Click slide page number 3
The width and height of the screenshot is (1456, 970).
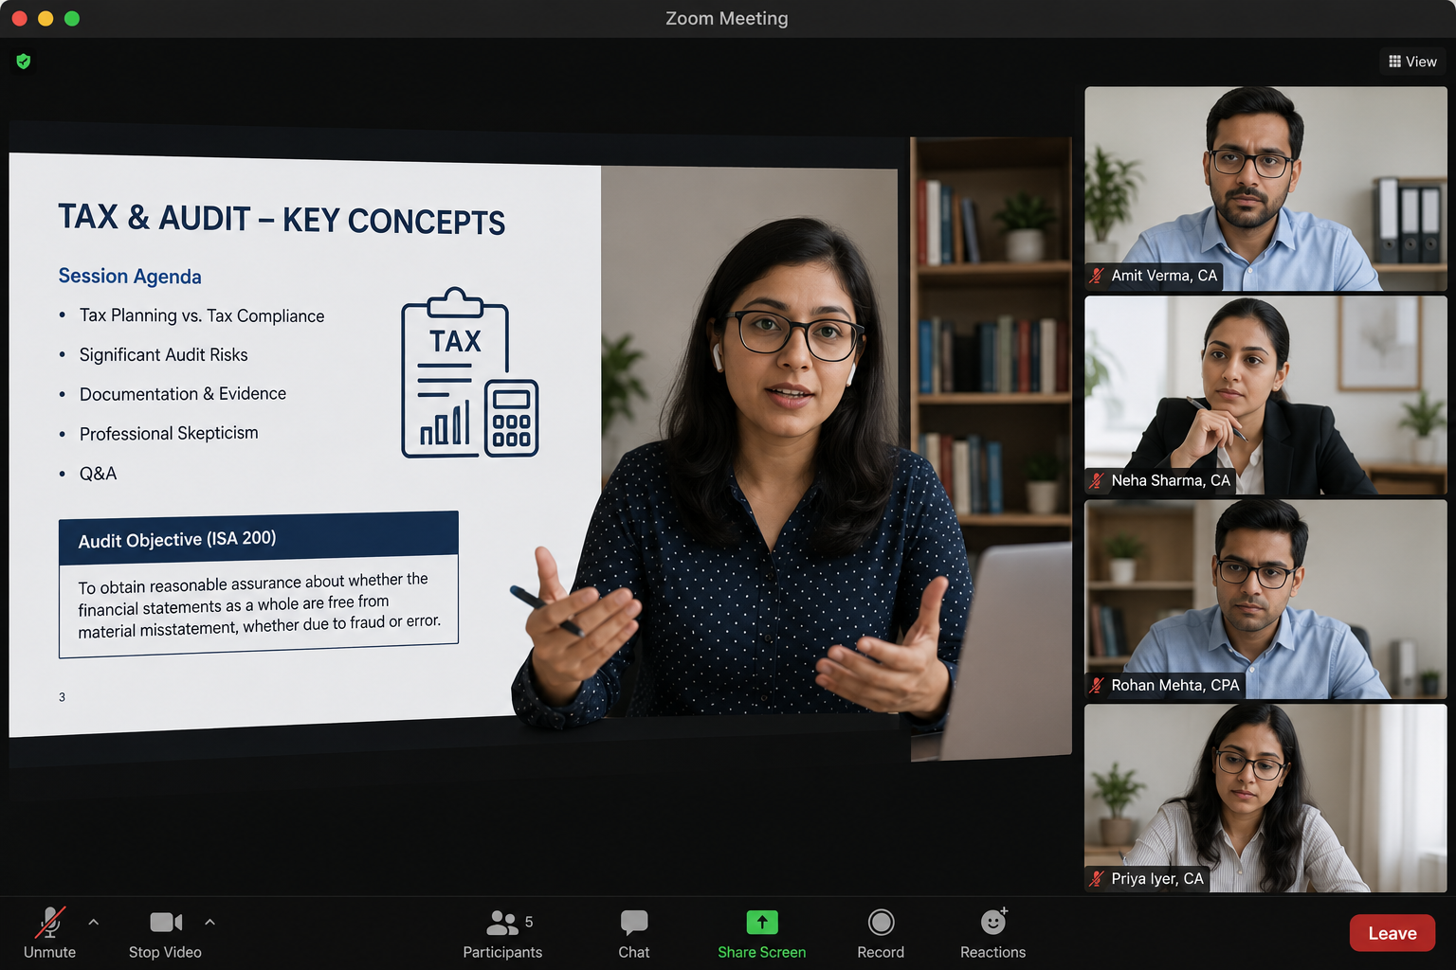62,697
